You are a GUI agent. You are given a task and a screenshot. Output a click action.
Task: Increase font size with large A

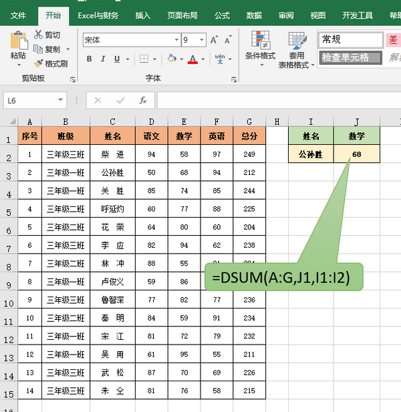(215, 40)
